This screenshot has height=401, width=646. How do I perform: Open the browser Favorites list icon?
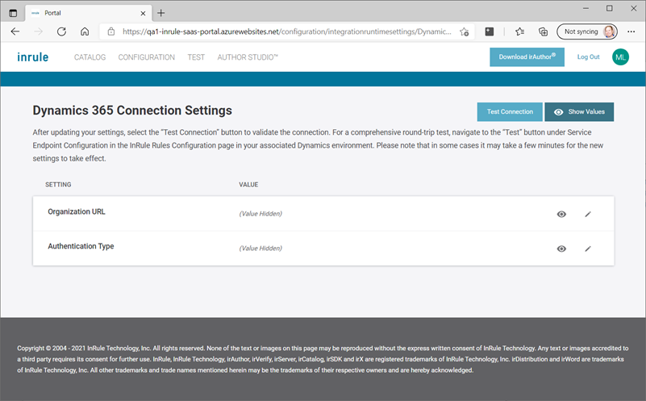pyautogui.click(x=520, y=31)
